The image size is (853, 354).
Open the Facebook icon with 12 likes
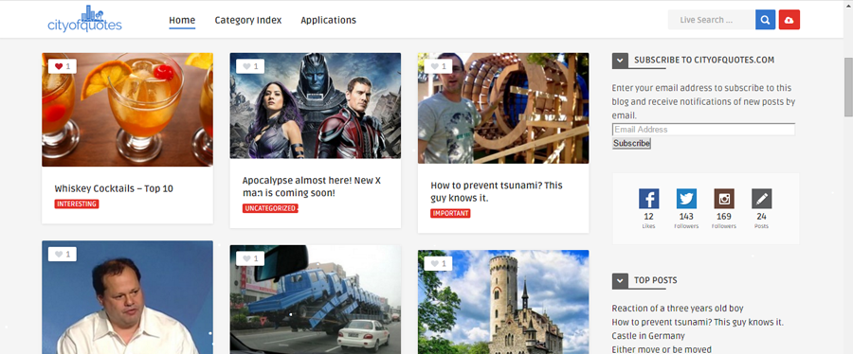coord(648,199)
